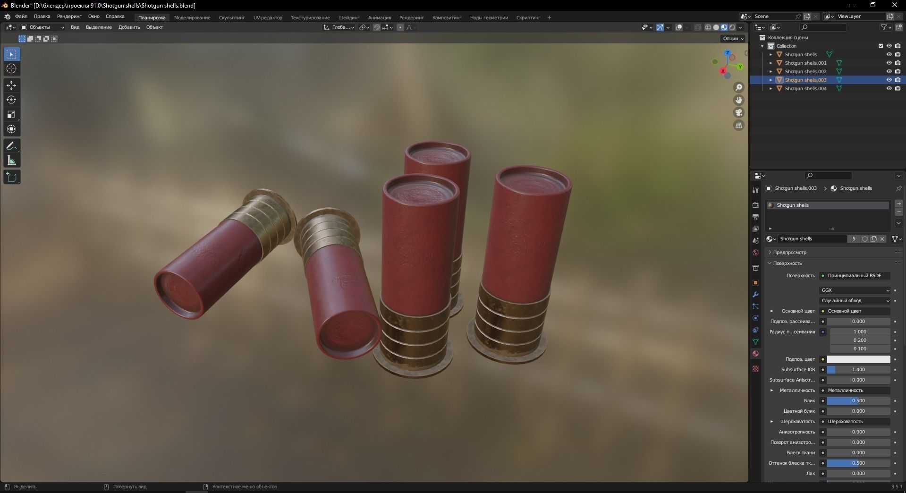Unlink the Shotgun shells material via X button
This screenshot has width=906, height=493.
[882, 239]
